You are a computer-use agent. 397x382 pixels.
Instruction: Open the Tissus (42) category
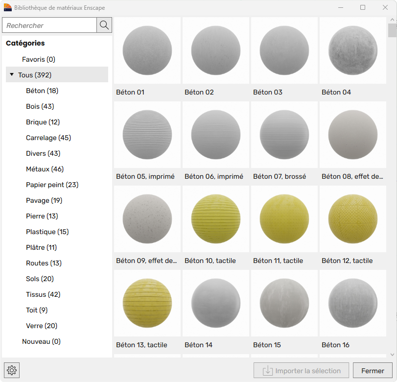point(43,295)
